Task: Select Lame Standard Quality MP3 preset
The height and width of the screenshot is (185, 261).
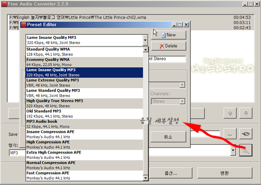Action: (x=85, y=93)
